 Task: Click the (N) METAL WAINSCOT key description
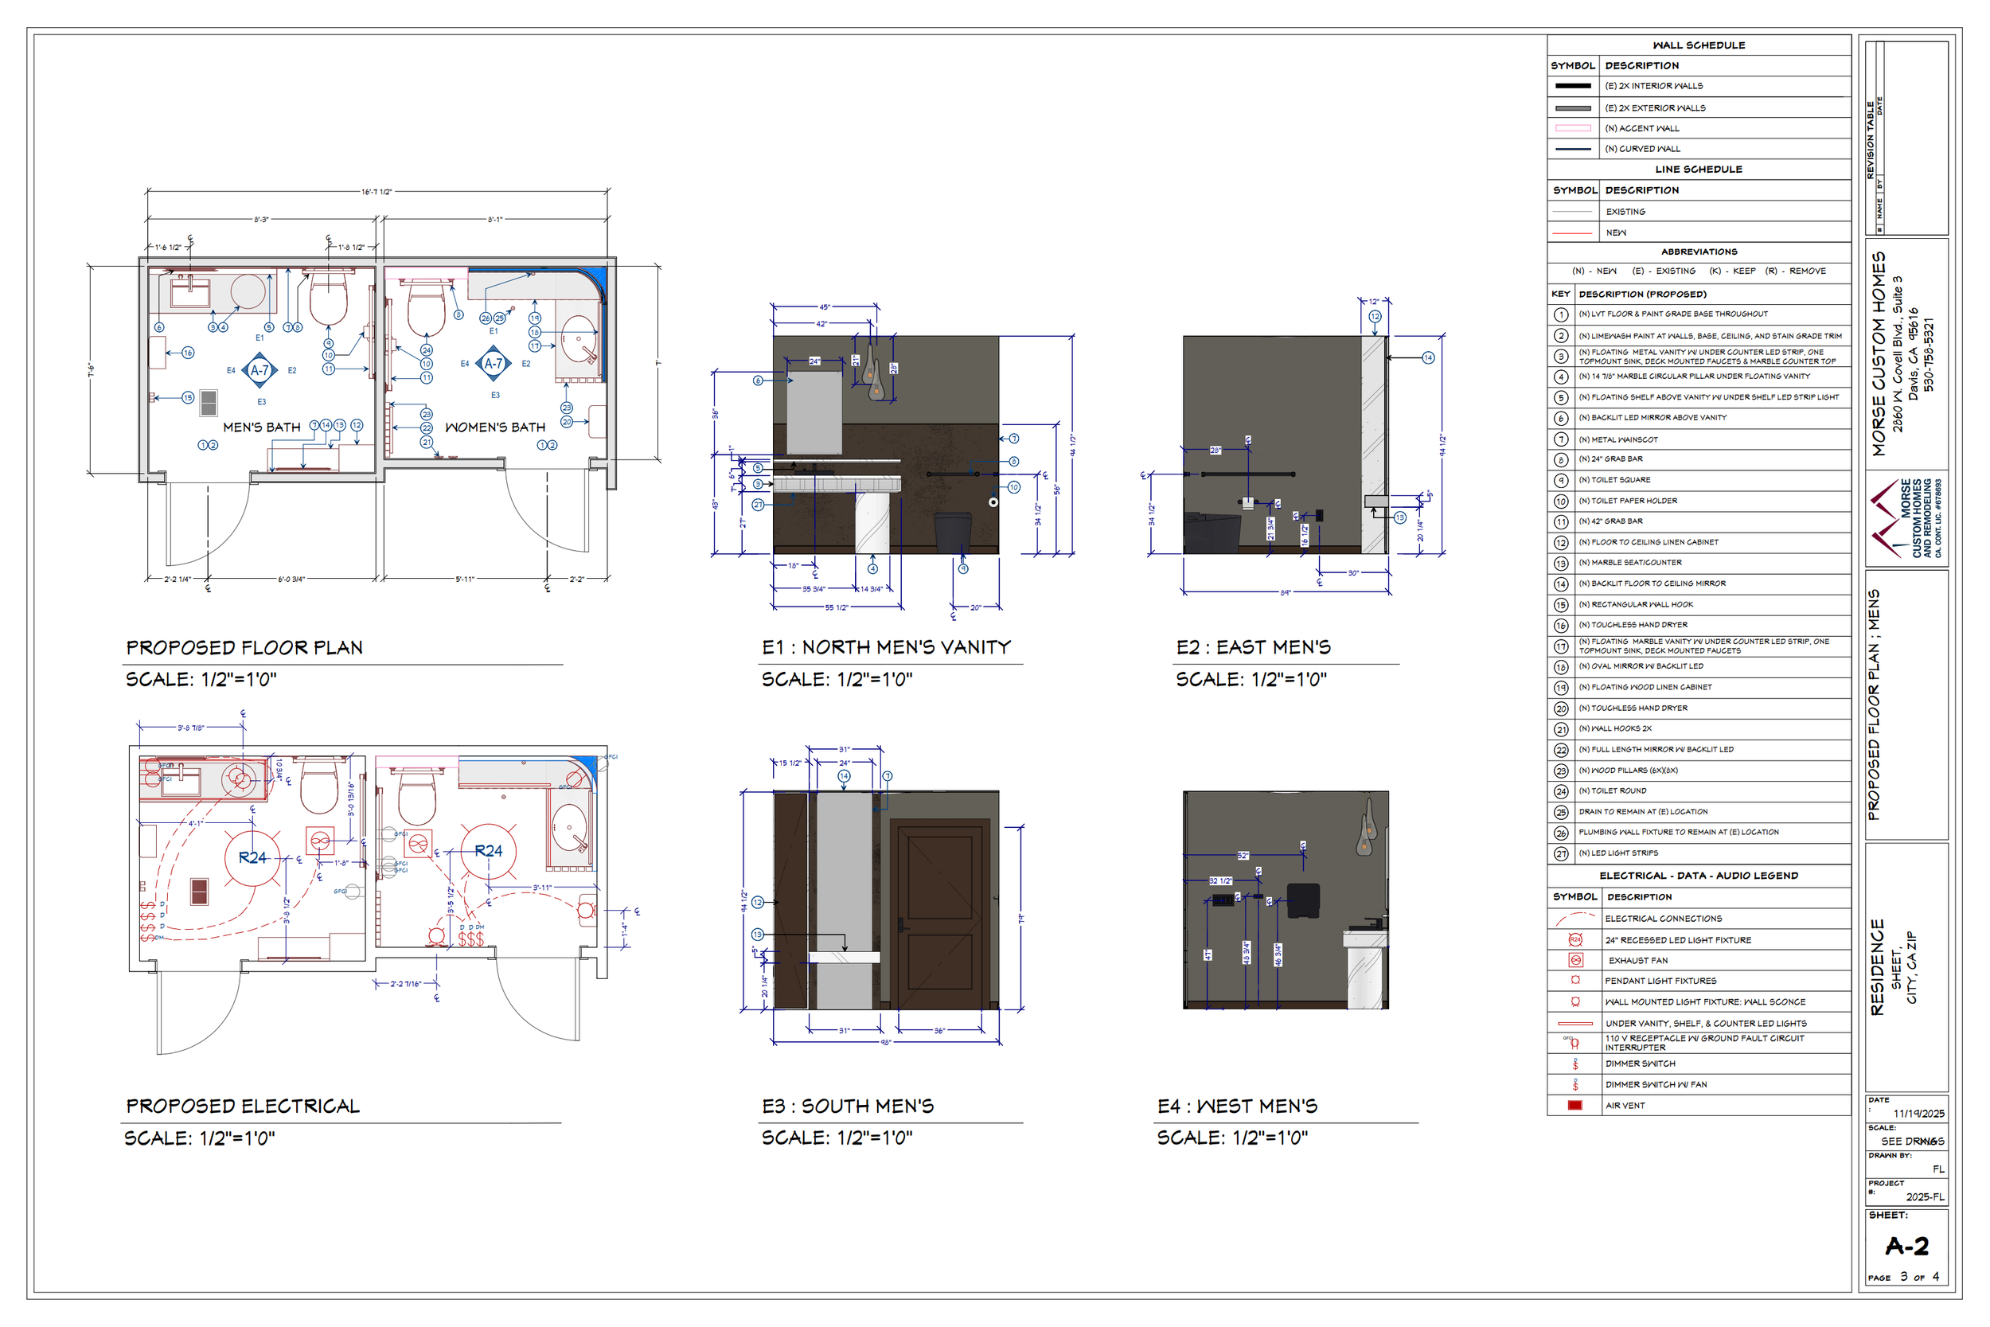1617,439
